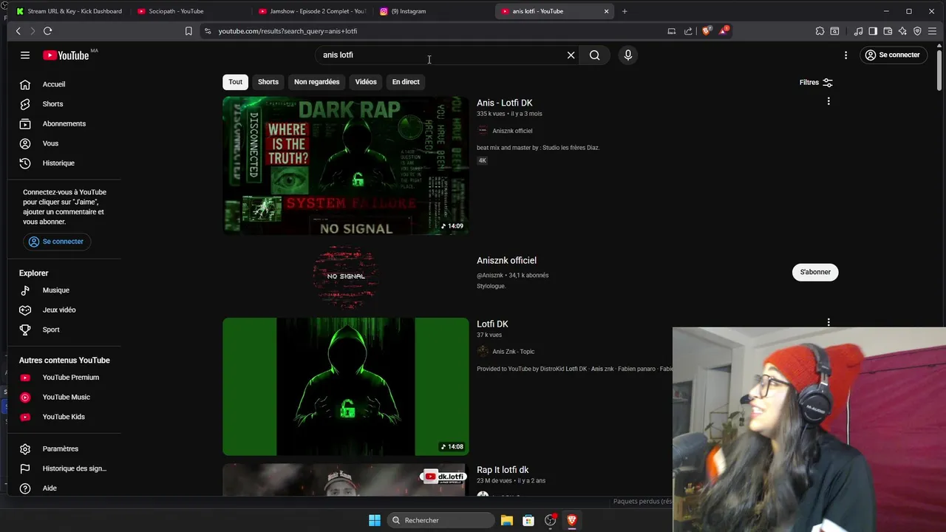This screenshot has height=532, width=946.
Task: Click the browser address bar URL
Action: coord(287,31)
